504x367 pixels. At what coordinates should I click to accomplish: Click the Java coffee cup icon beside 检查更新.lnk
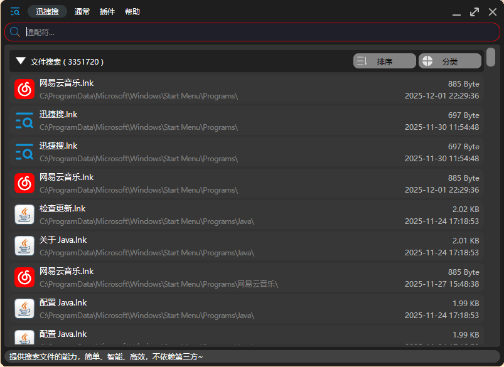(x=24, y=215)
